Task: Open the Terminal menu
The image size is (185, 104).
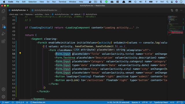Action: (62, 2)
